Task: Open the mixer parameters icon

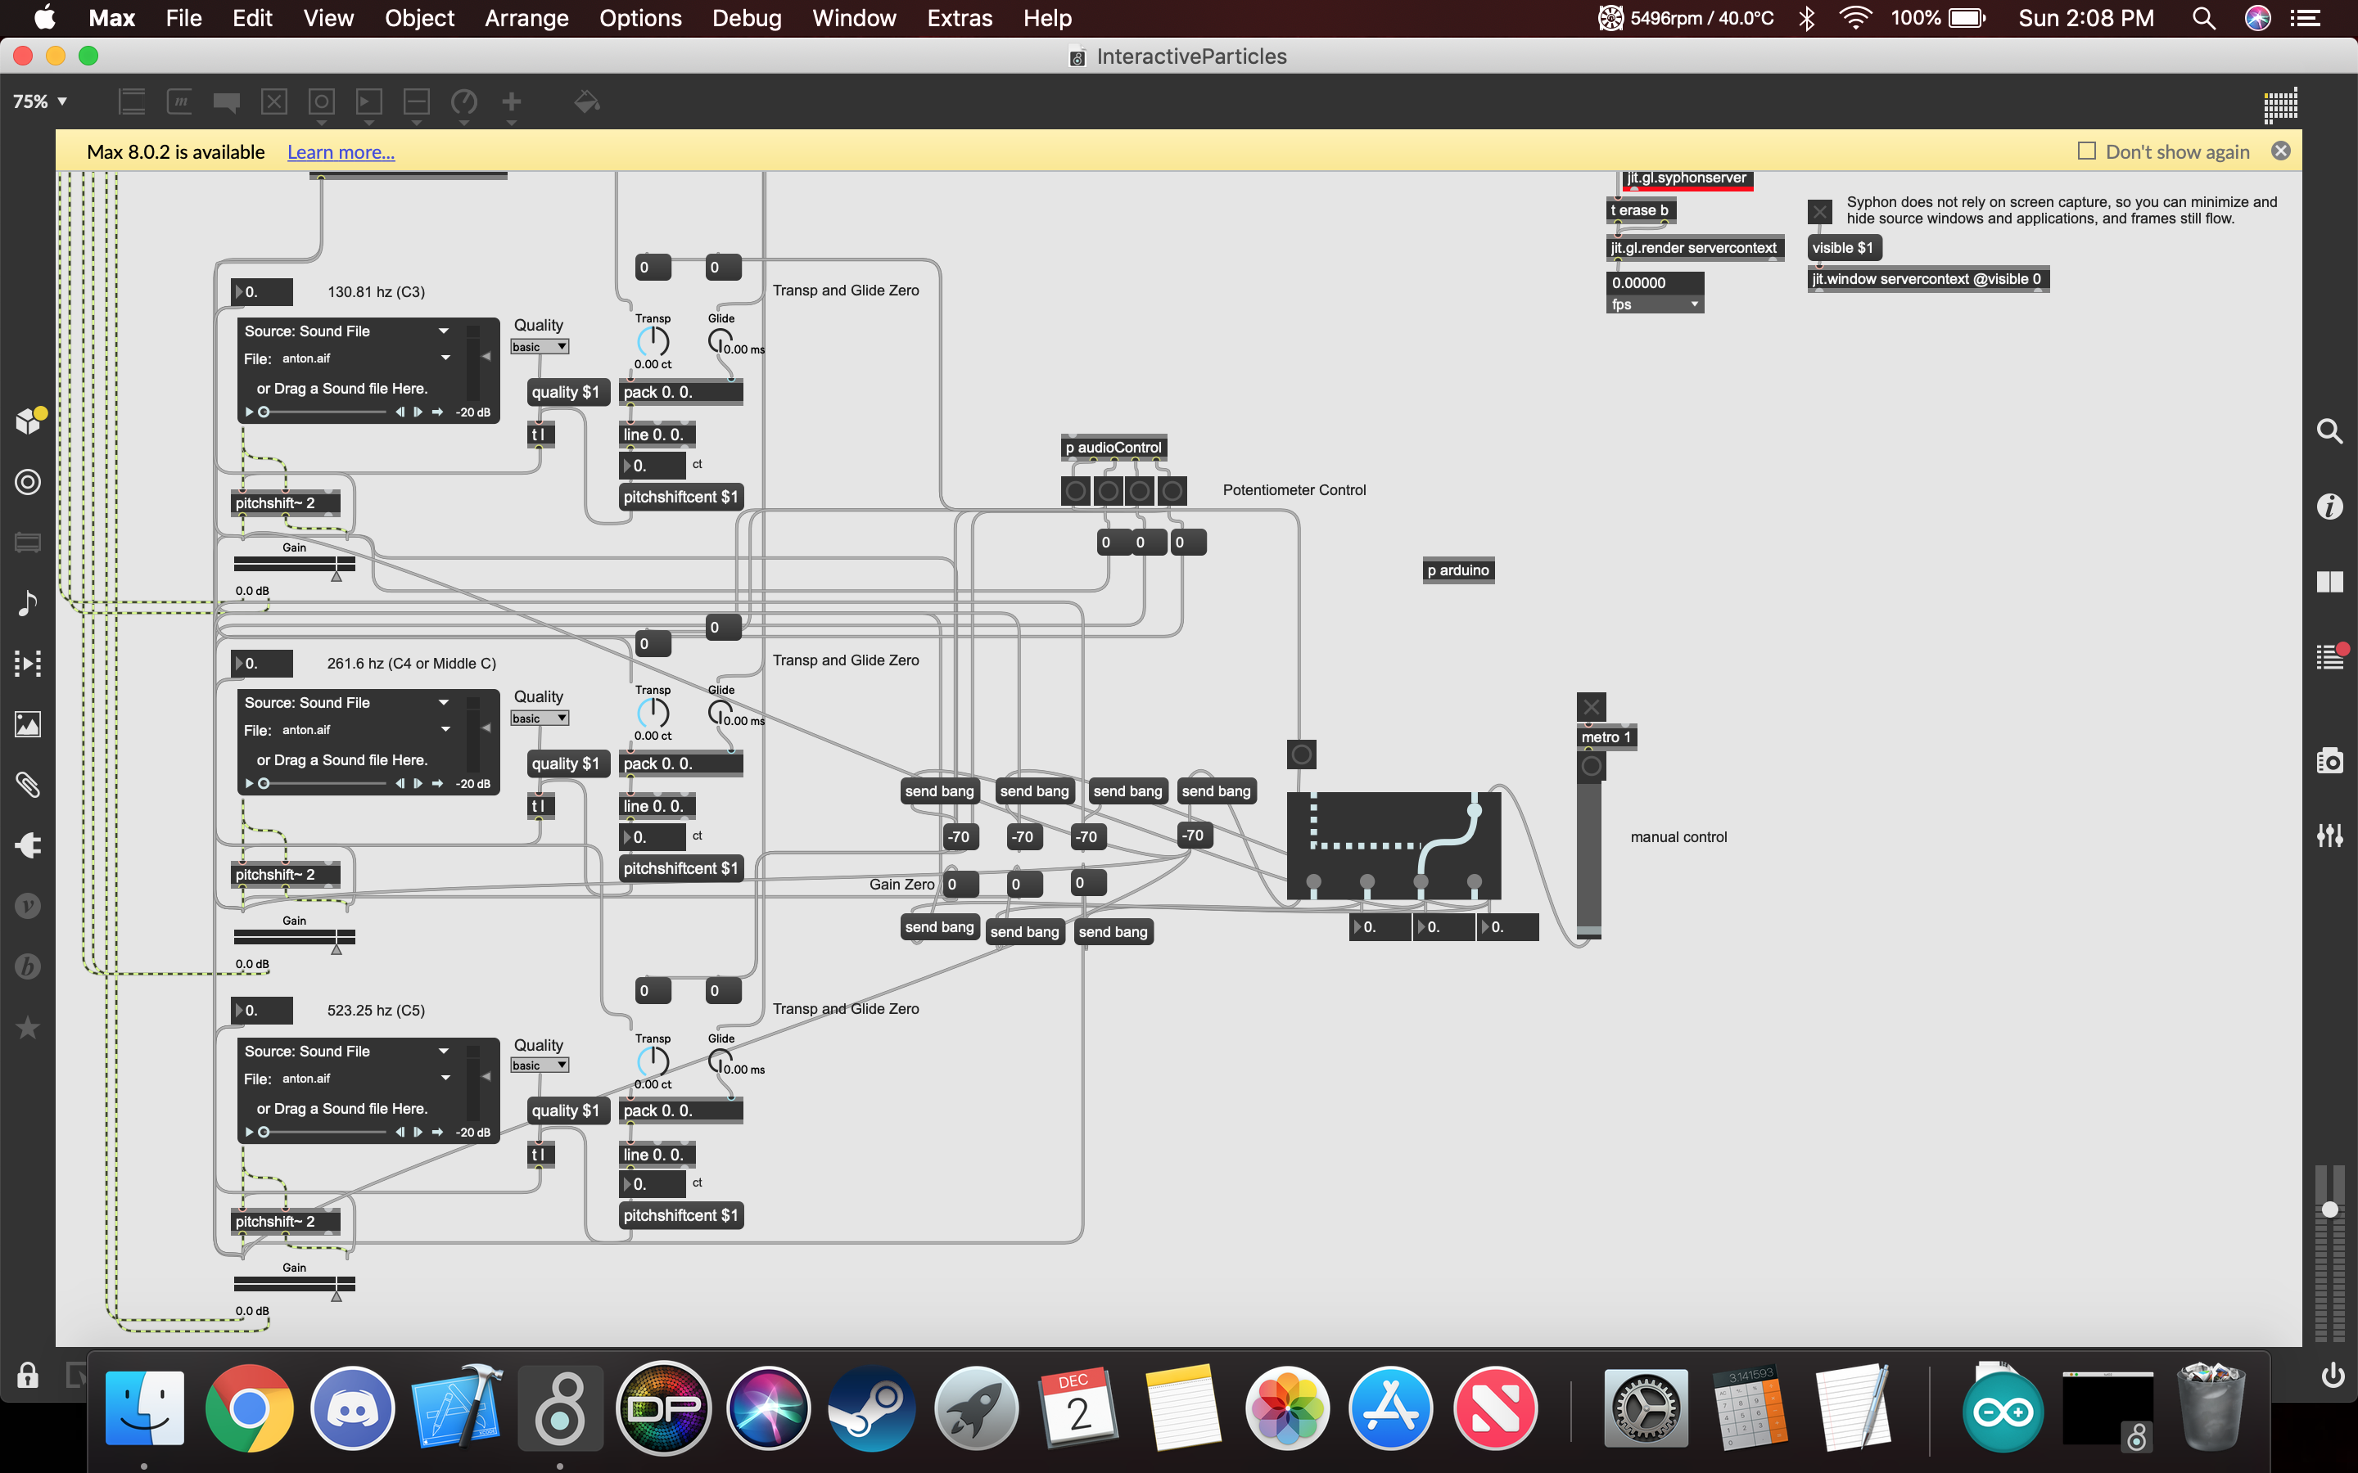Action: 2329,835
